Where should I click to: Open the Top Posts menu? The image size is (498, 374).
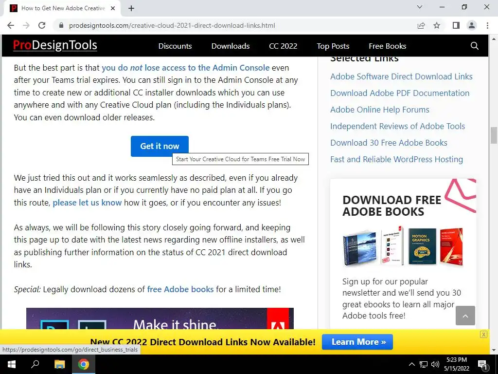[x=333, y=46]
